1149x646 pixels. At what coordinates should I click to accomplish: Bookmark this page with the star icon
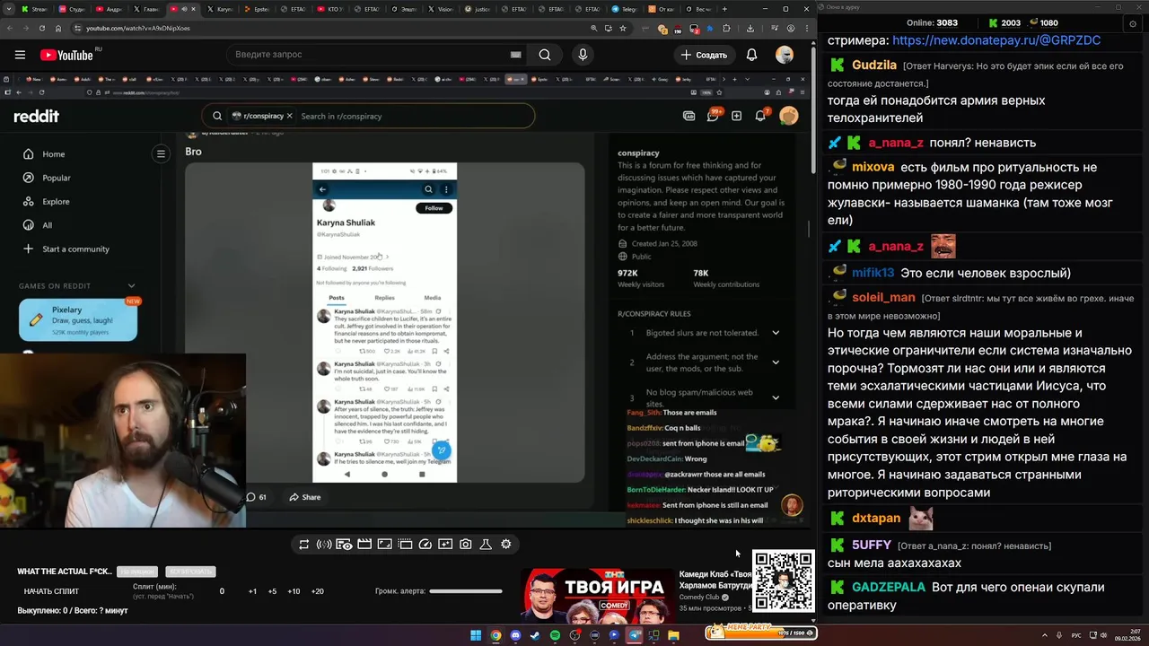(623, 28)
